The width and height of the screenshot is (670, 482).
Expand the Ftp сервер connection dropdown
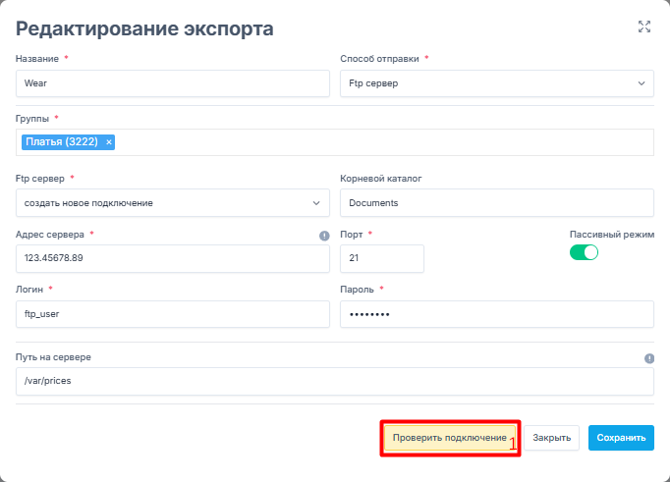click(173, 203)
